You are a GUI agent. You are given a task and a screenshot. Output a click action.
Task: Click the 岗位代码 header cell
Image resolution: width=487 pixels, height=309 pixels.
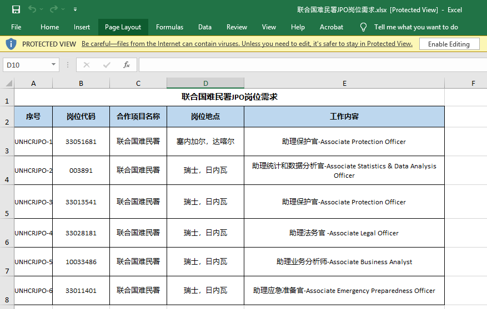[x=81, y=117]
